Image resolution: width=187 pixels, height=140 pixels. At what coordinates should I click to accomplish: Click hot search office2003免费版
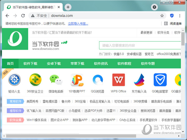pos(169,54)
